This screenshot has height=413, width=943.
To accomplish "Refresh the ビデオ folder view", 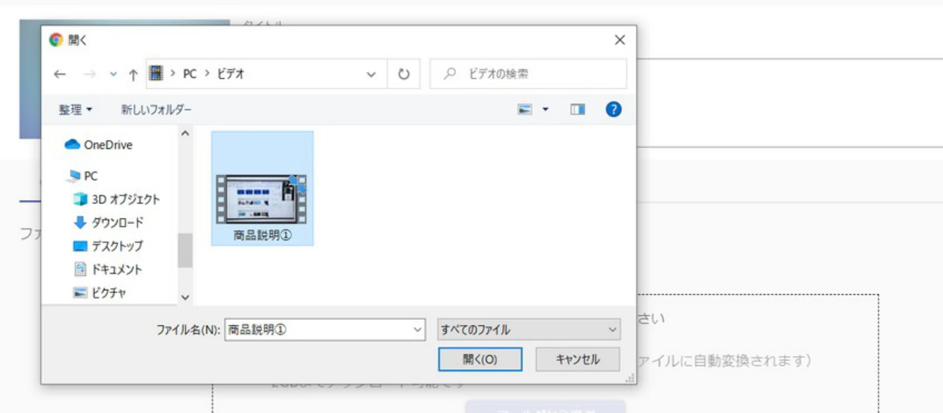I will (x=404, y=74).
